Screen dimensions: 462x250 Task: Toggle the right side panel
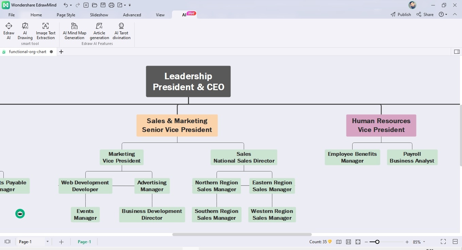(x=457, y=52)
